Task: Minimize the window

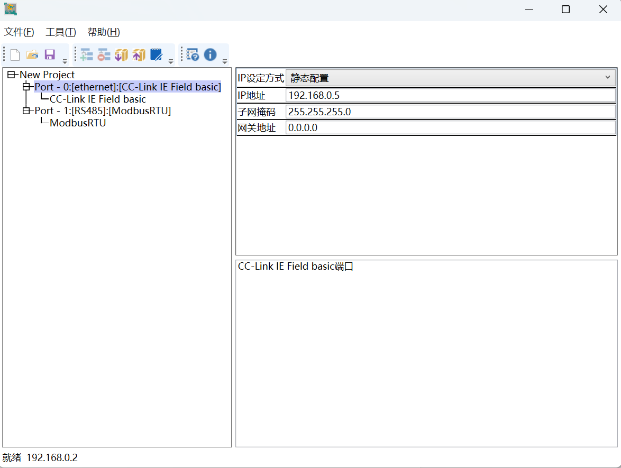Action: [529, 9]
